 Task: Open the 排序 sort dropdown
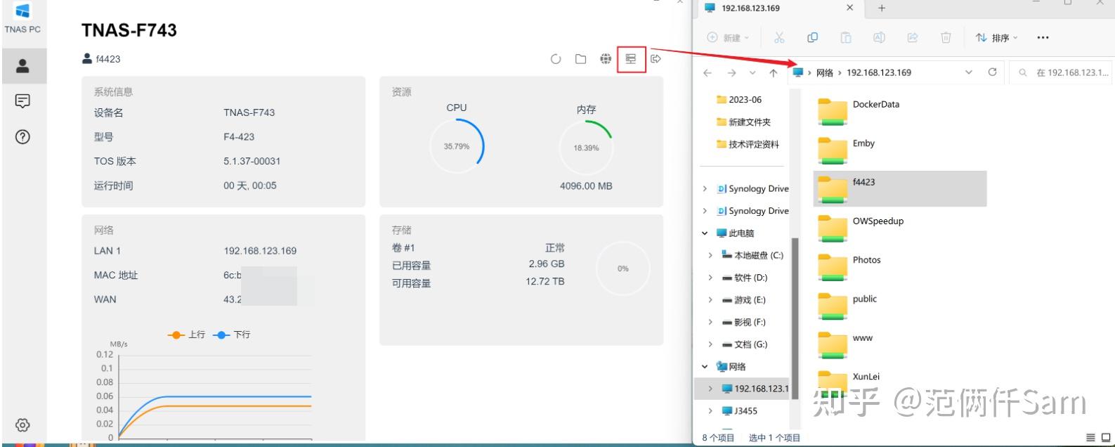996,38
